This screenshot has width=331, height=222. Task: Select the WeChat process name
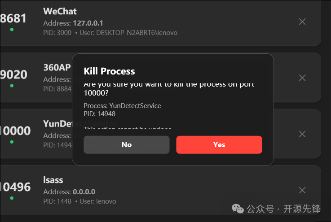coord(60,11)
